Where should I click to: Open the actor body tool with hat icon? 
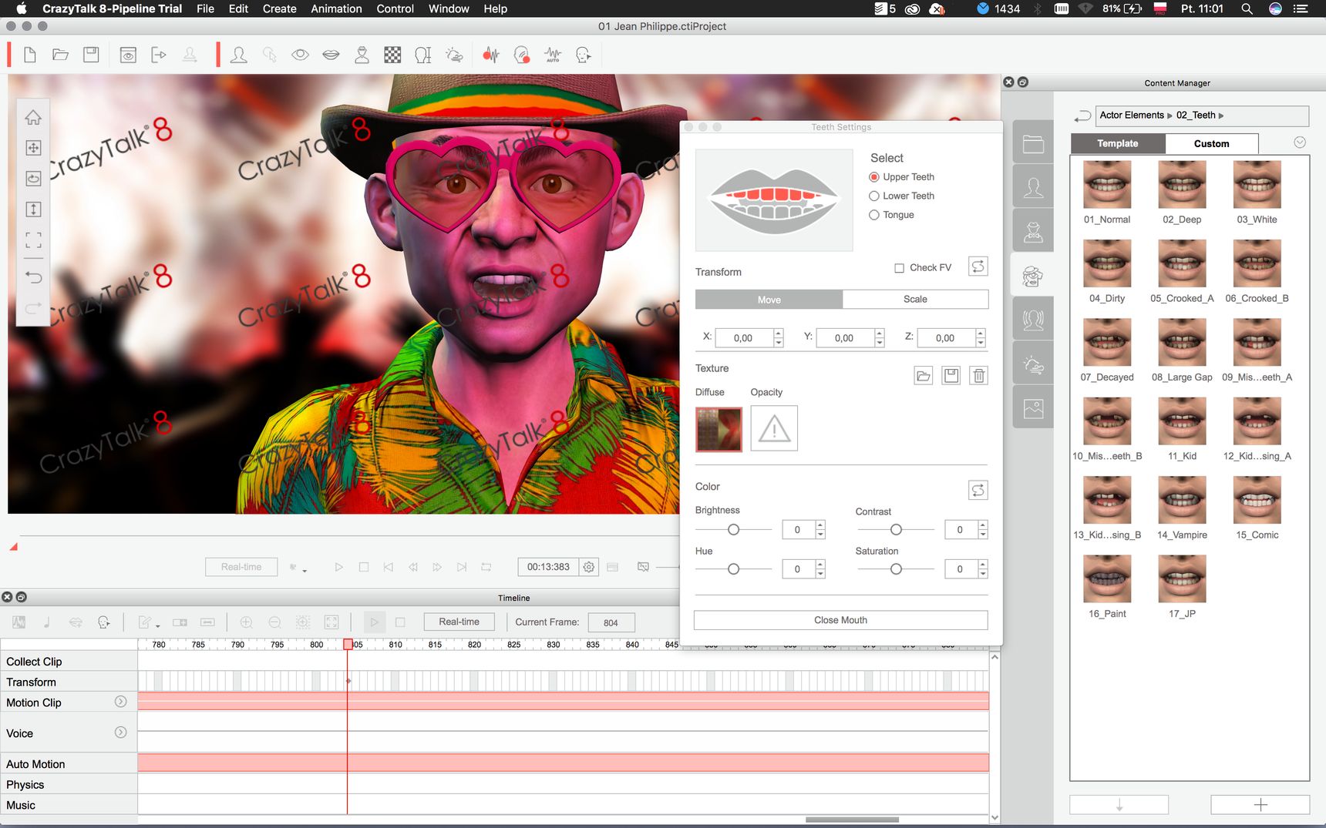pyautogui.click(x=362, y=55)
